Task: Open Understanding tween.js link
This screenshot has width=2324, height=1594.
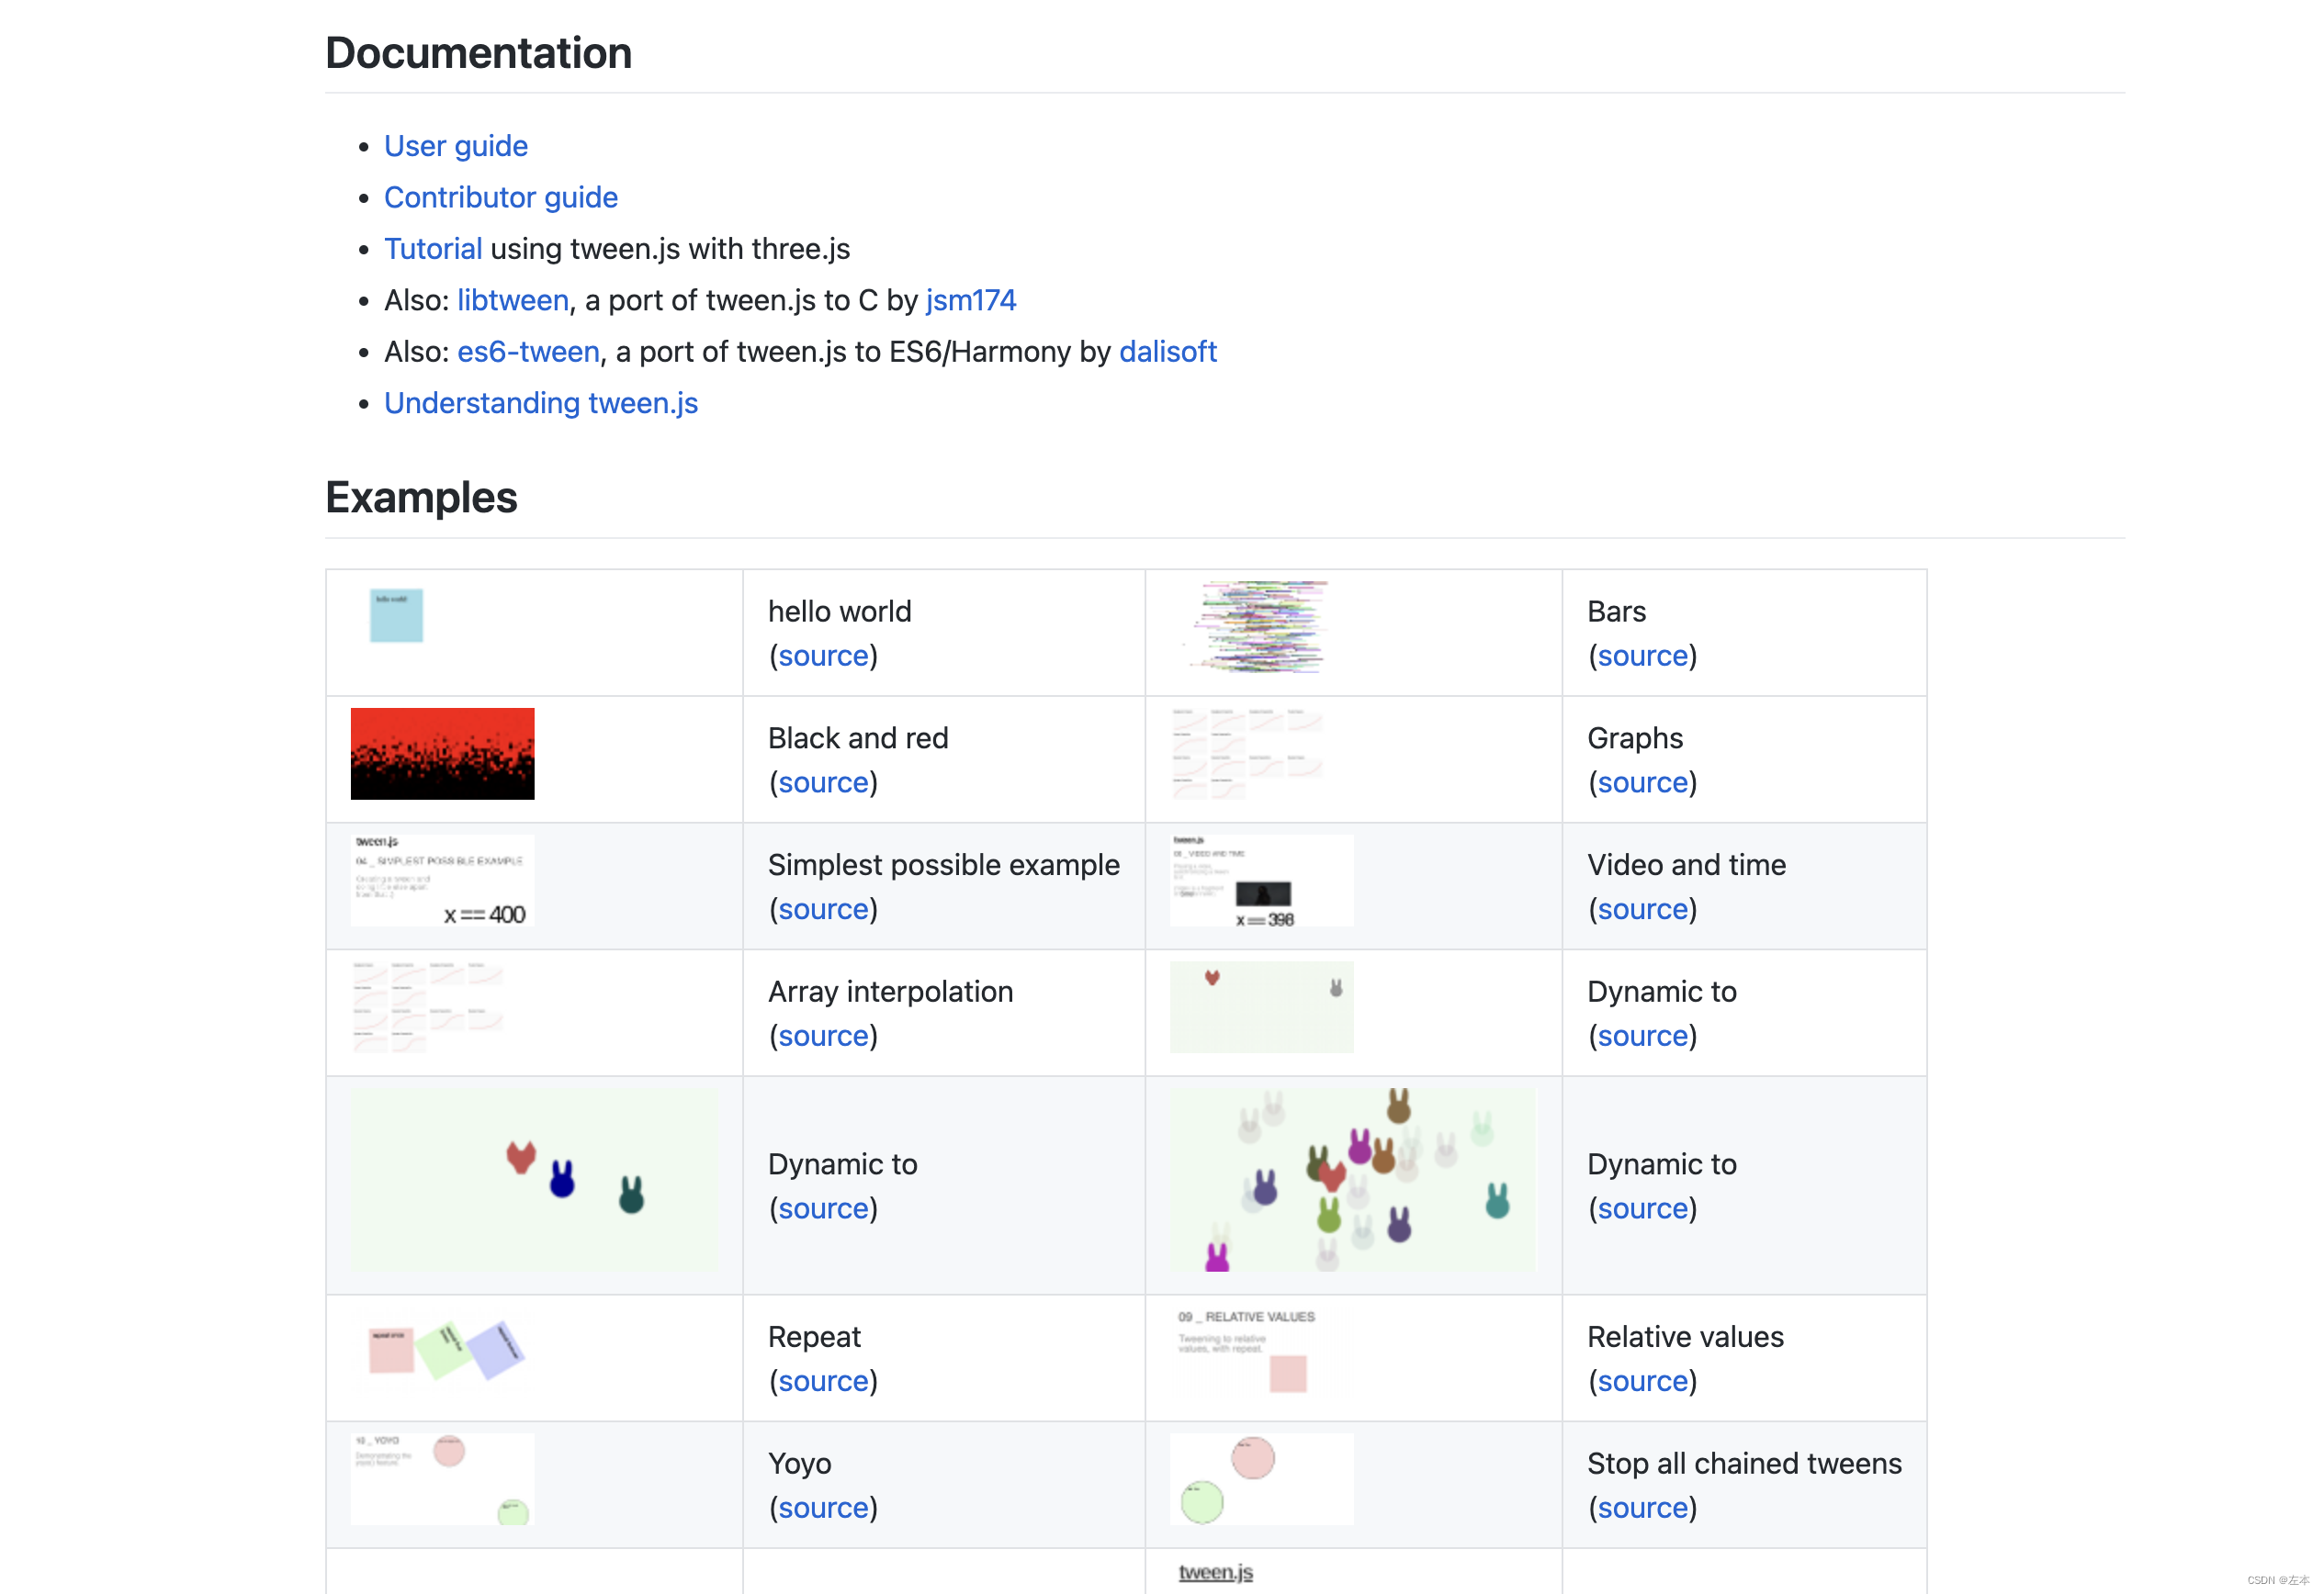Action: 540,403
